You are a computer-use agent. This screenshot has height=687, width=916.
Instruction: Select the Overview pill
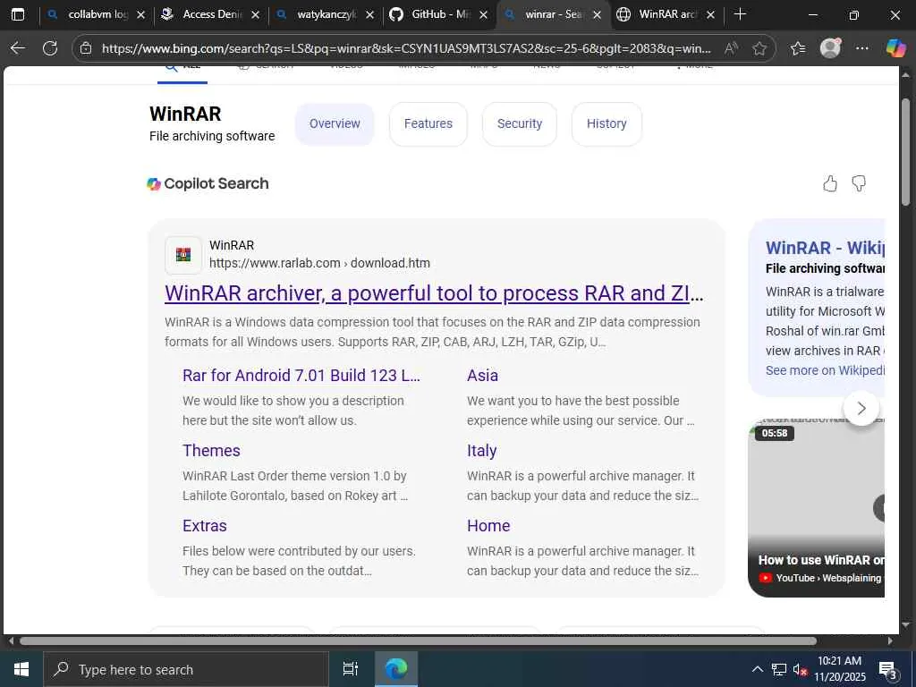coord(335,123)
